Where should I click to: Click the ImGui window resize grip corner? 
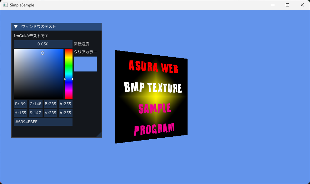tap(99, 135)
